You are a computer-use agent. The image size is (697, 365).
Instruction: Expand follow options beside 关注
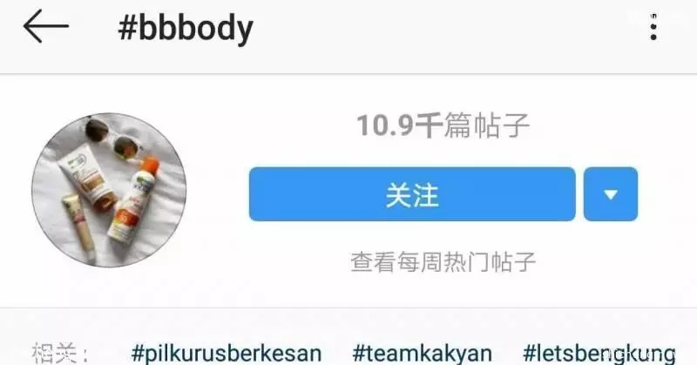pos(611,194)
